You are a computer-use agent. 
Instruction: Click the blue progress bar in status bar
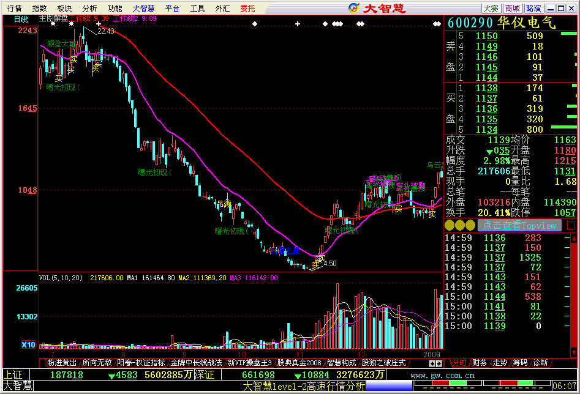pos(389,386)
